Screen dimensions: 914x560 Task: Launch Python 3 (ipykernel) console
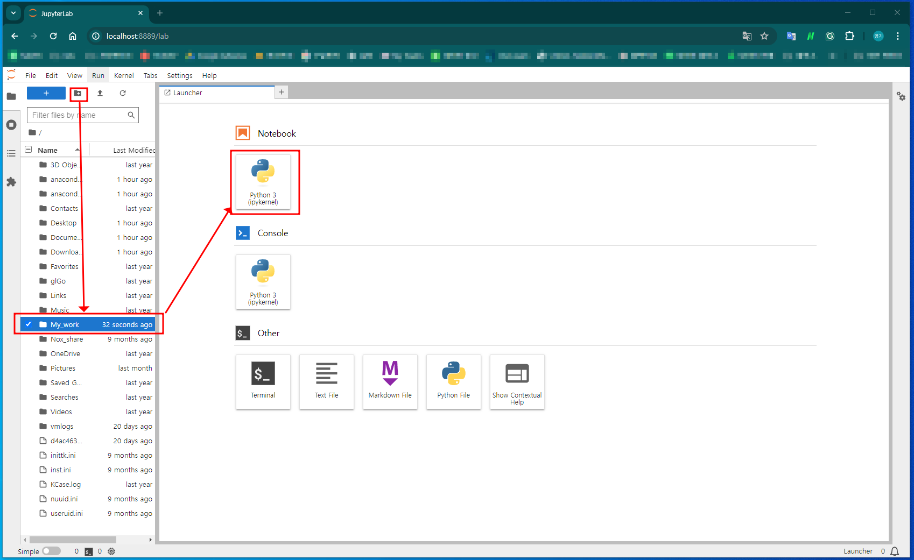(x=263, y=282)
